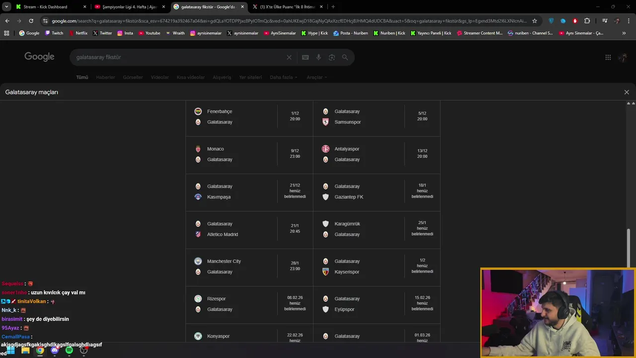Open the Twitch bookmark
Screen dimensions: 636x358
[x=54, y=33]
